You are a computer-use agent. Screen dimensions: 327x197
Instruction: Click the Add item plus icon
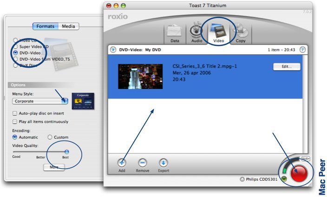[x=122, y=163]
